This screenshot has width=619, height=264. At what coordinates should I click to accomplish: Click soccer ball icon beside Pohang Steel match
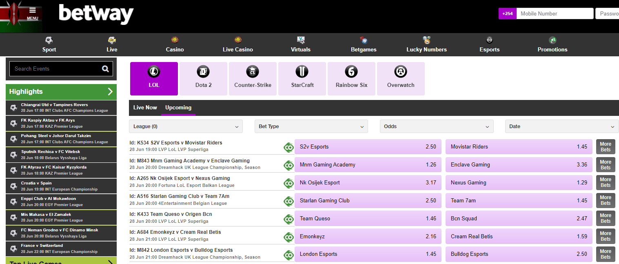click(x=13, y=139)
